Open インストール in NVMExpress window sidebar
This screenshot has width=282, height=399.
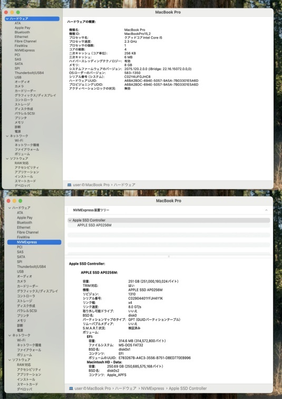click(x=26, y=379)
